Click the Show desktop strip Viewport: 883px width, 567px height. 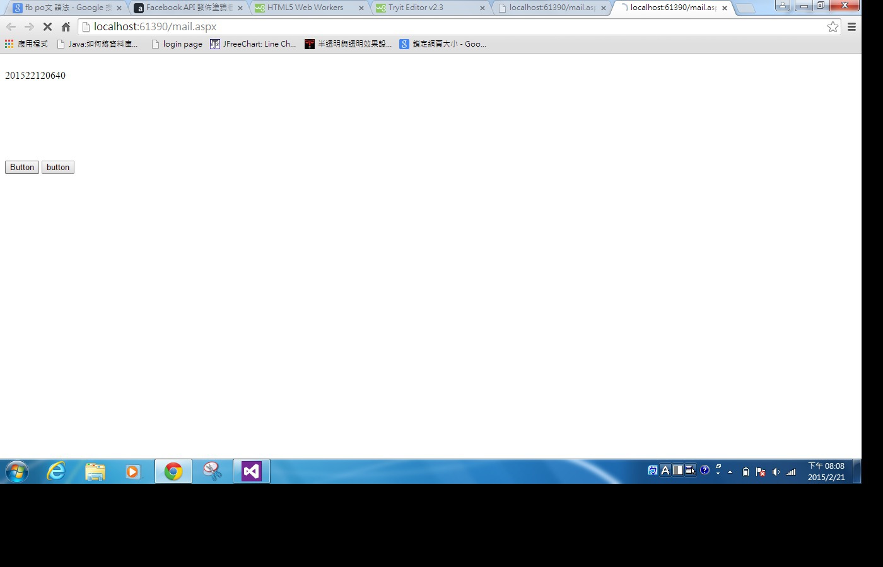click(857, 471)
